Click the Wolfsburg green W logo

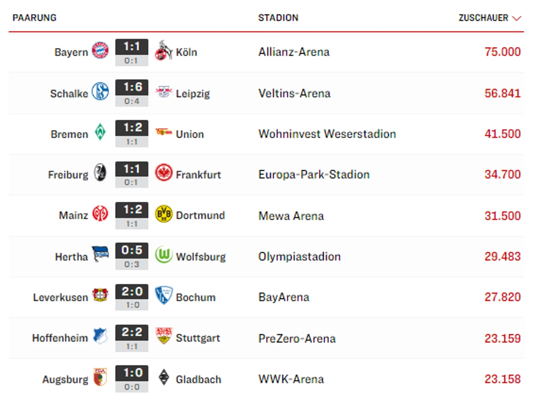(x=164, y=254)
